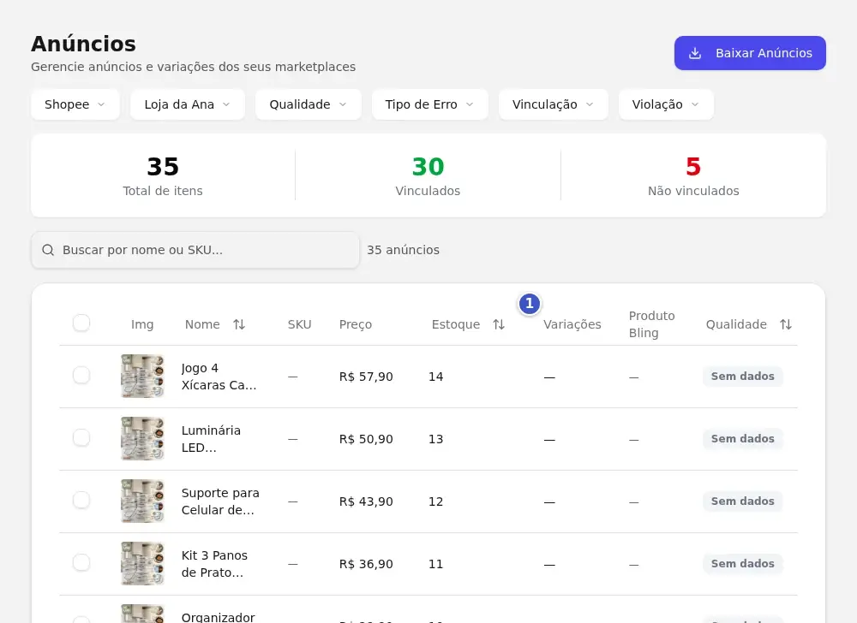Viewport: 857px width, 623px height.
Task: Click the Vinculados count of 30
Action: (428, 166)
